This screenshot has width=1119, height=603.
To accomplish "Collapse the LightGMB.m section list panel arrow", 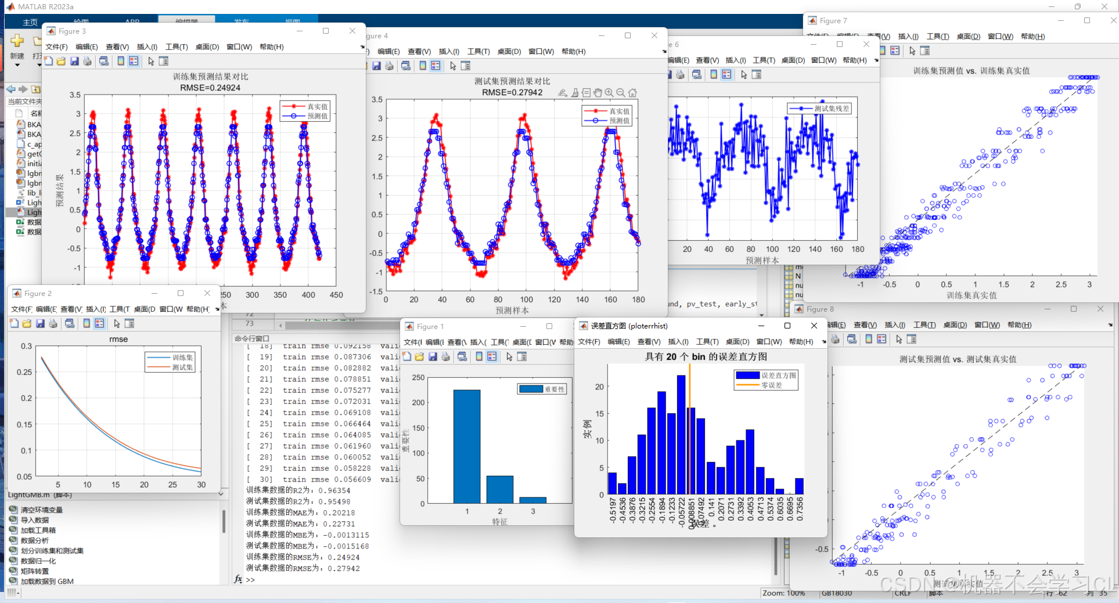I will point(221,494).
